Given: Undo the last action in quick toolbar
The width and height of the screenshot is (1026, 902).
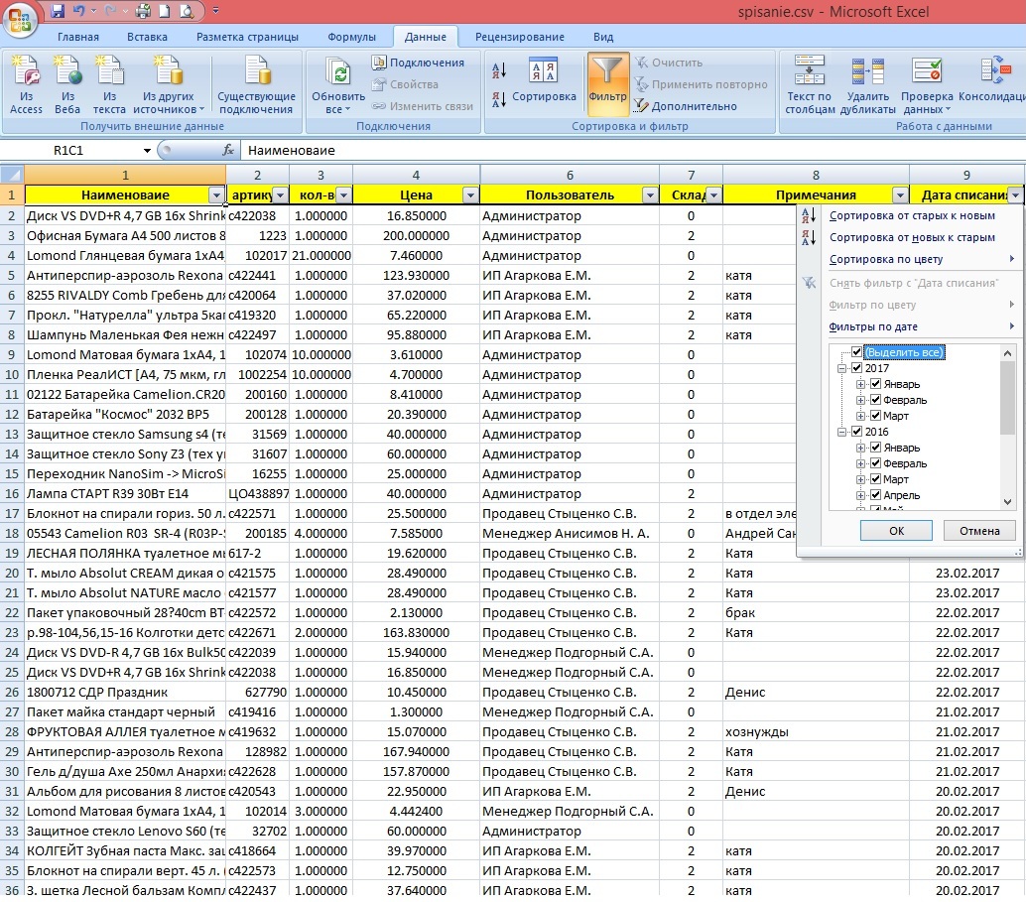Looking at the screenshot, I should click(79, 11).
